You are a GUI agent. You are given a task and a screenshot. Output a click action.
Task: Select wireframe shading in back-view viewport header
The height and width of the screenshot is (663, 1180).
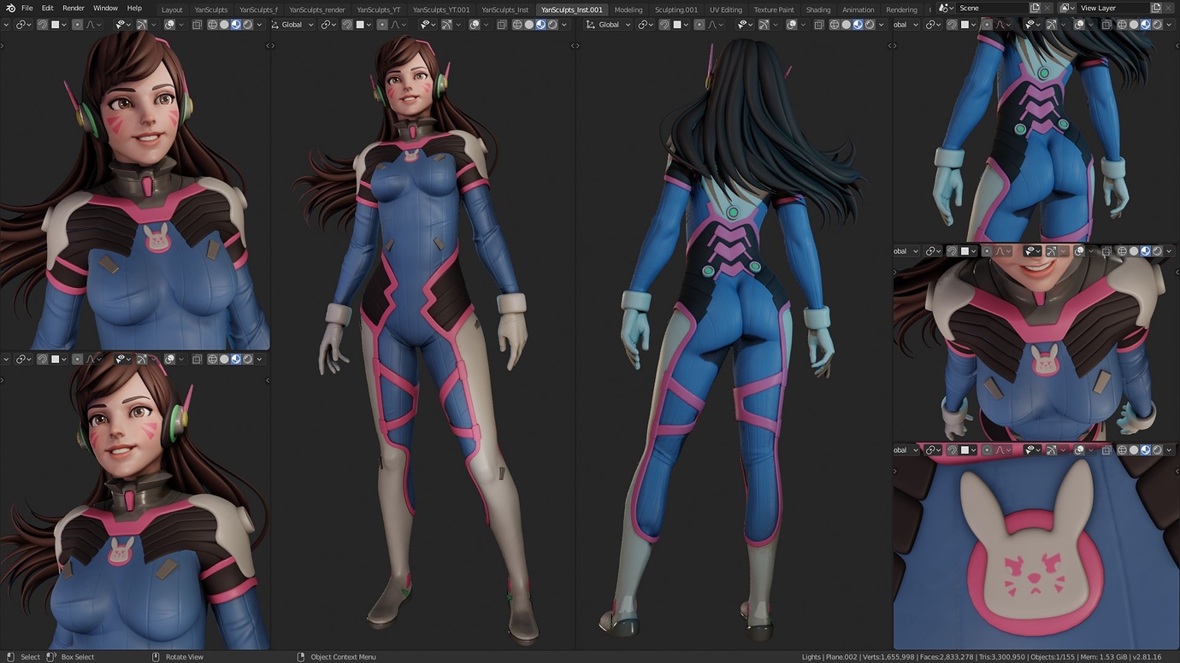(x=834, y=25)
